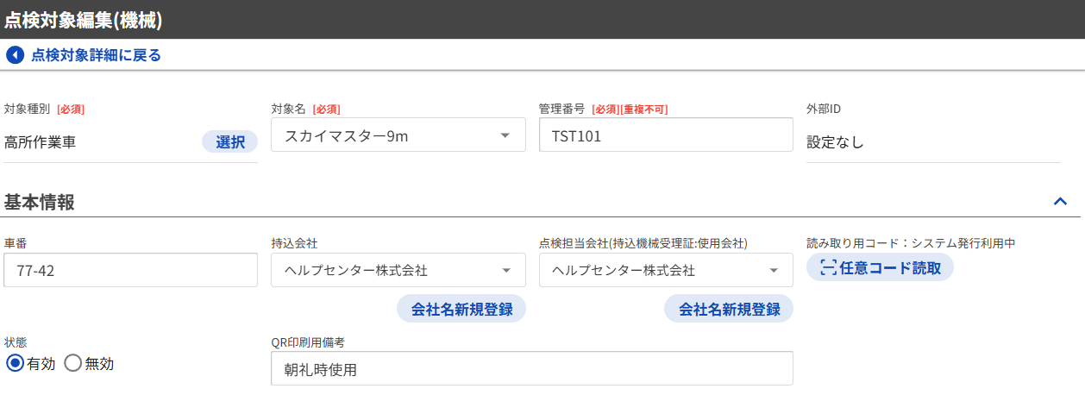Screen dimensions: 1085x420
Task: Select the 有効 status radio button
Action: pyautogui.click(x=15, y=363)
